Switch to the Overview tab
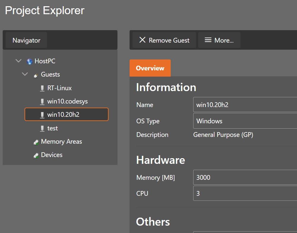This screenshot has height=233, width=297. [150, 68]
